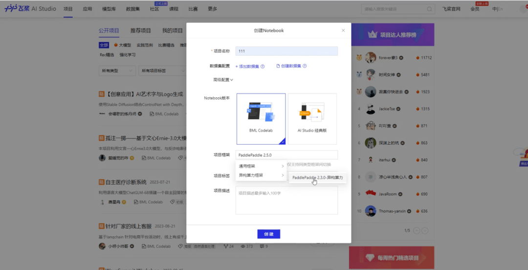Click help icon beside 添加数据集
Viewport: 528px width, 270px height.
(x=263, y=67)
